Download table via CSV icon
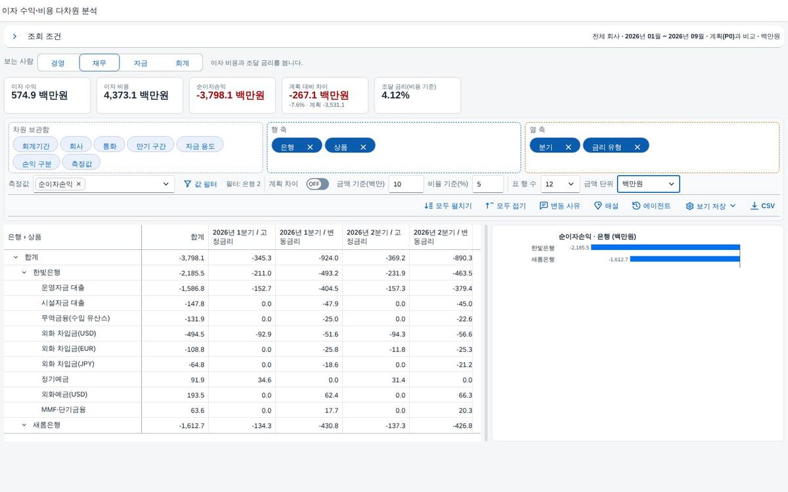The width and height of the screenshot is (788, 492). (755, 206)
